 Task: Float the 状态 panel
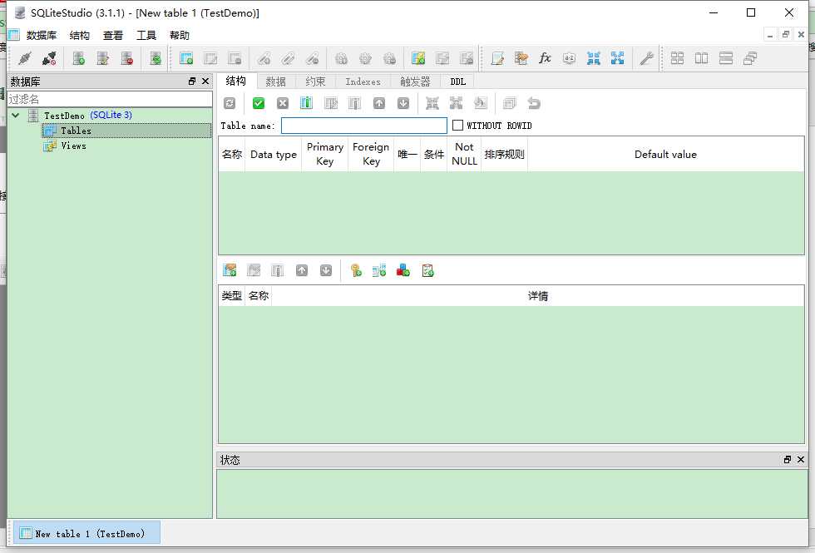point(787,459)
